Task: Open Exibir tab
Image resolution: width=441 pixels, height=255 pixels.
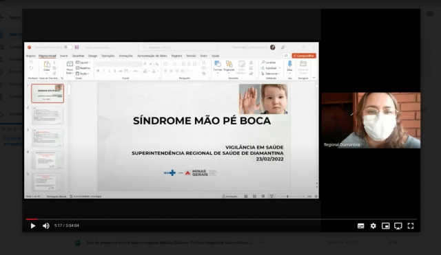Action: pyautogui.click(x=204, y=56)
